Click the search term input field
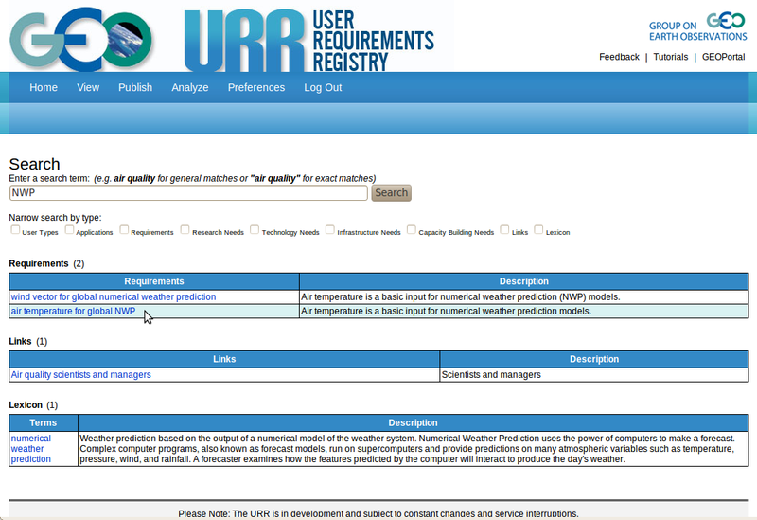This screenshot has width=757, height=520. [188, 192]
